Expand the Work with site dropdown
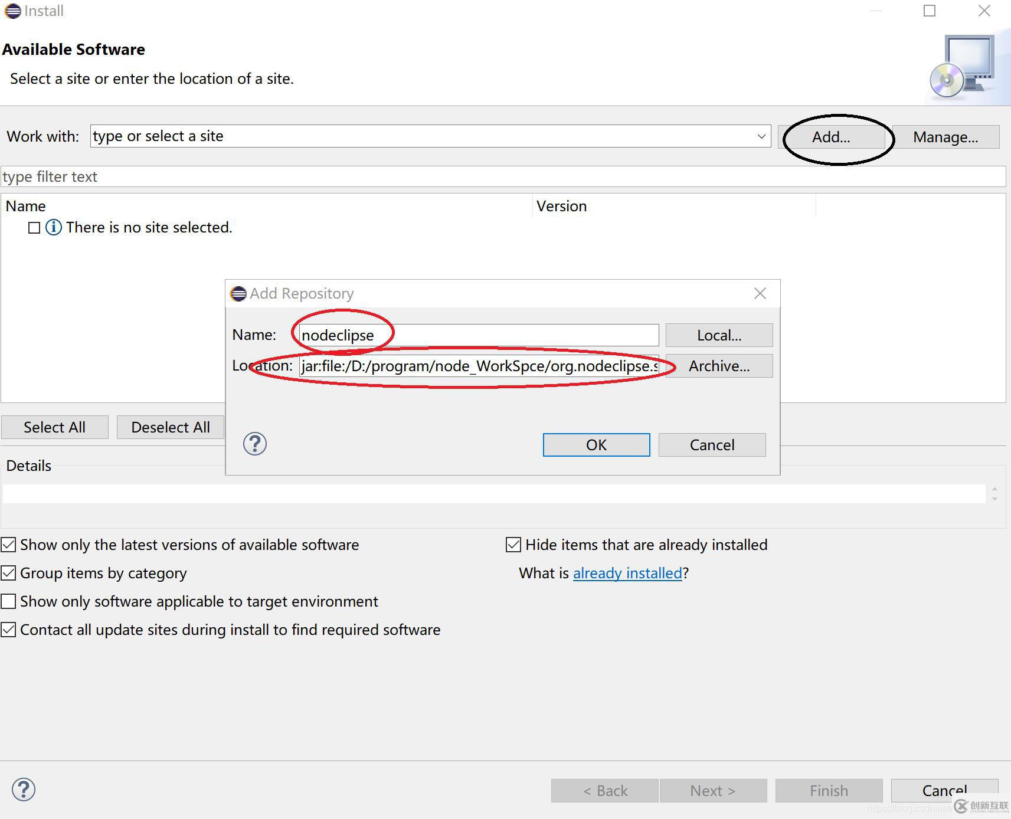The height and width of the screenshot is (819, 1011). (761, 136)
